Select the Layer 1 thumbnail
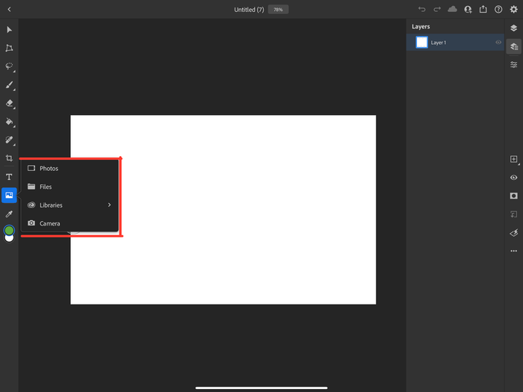Screen dimensions: 523x392 [421, 43]
